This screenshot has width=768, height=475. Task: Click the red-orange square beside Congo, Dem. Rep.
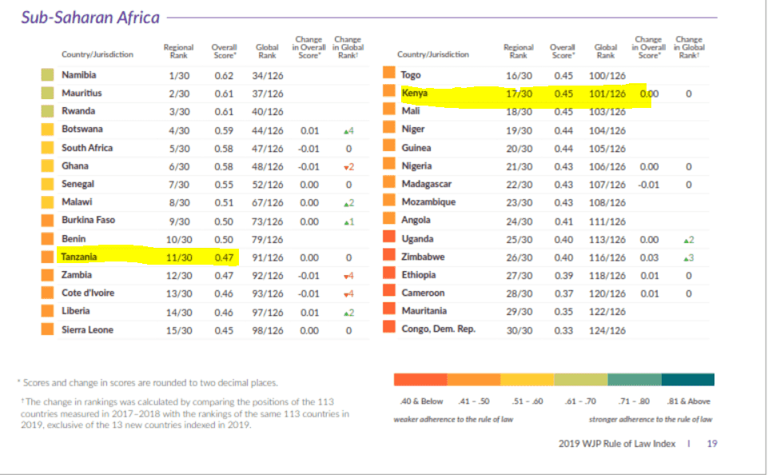pos(389,328)
